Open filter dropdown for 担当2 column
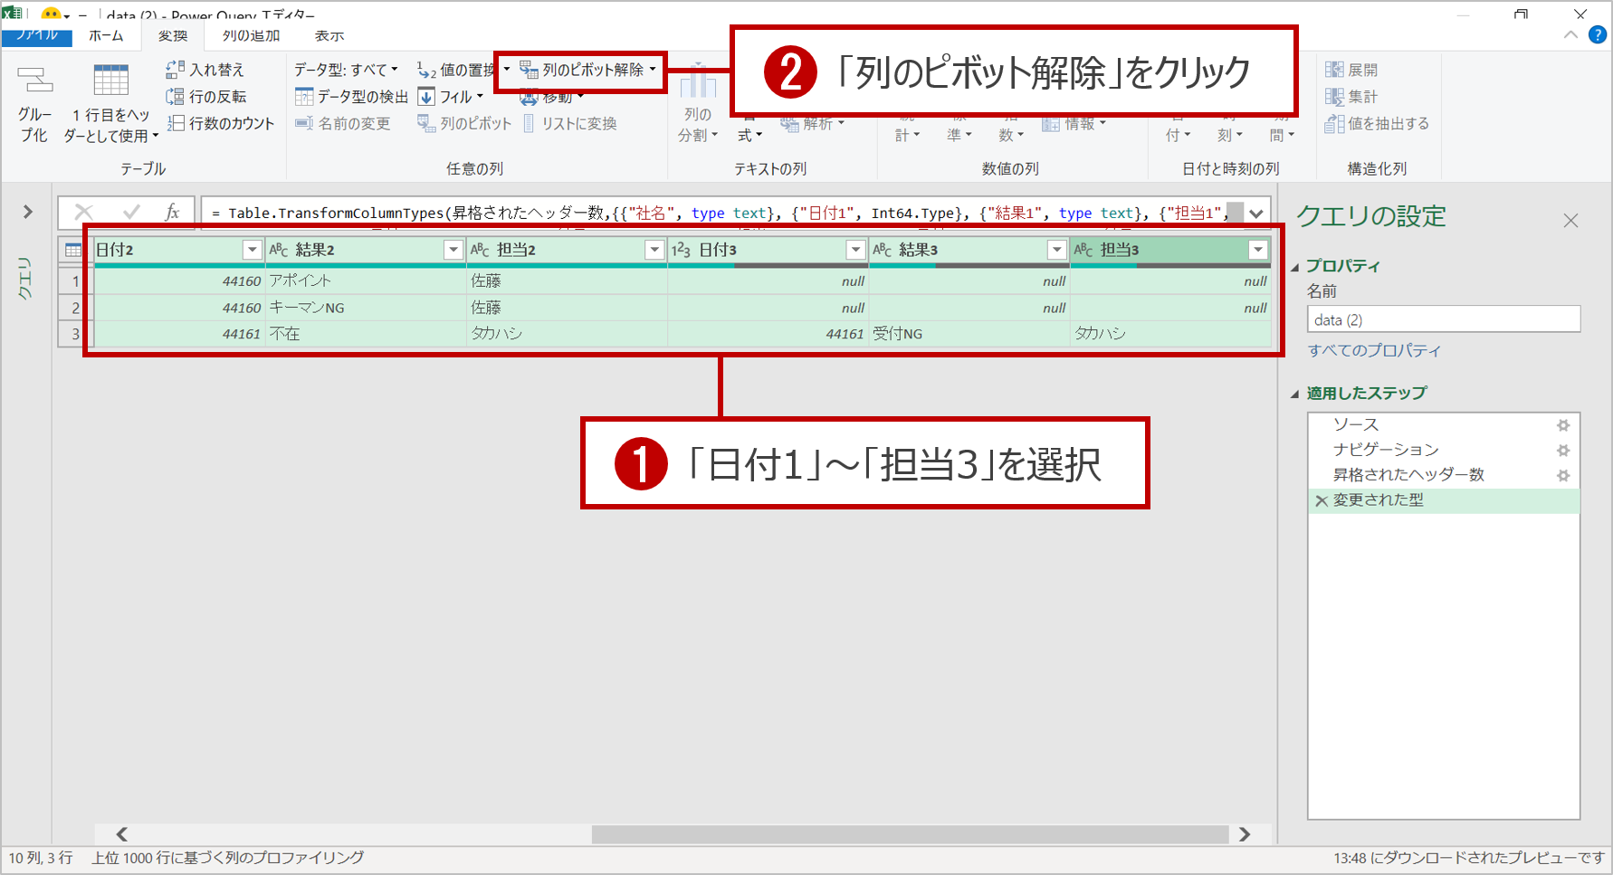 (654, 250)
